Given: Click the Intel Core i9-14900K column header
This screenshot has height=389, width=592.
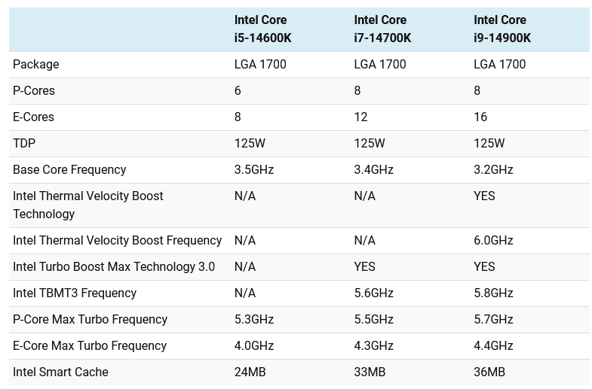Looking at the screenshot, I should pyautogui.click(x=502, y=29).
